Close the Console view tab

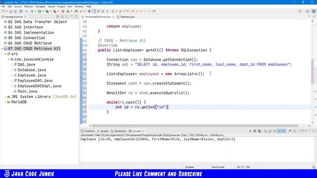[143, 131]
